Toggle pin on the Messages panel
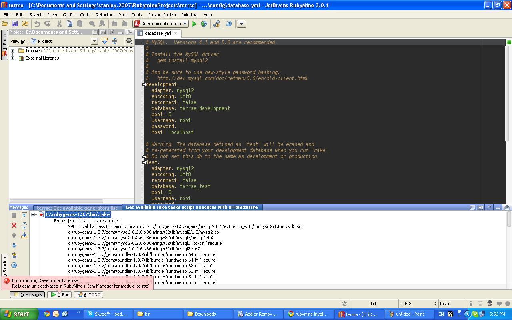The image size is (512, 320). pos(489,207)
